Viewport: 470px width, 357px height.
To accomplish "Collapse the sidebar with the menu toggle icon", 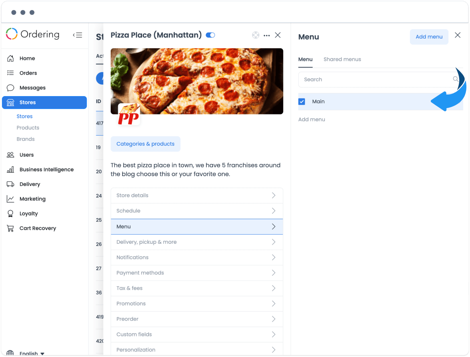I will pyautogui.click(x=77, y=35).
